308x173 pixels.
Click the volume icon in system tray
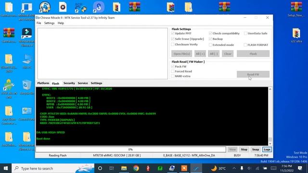(249, 168)
